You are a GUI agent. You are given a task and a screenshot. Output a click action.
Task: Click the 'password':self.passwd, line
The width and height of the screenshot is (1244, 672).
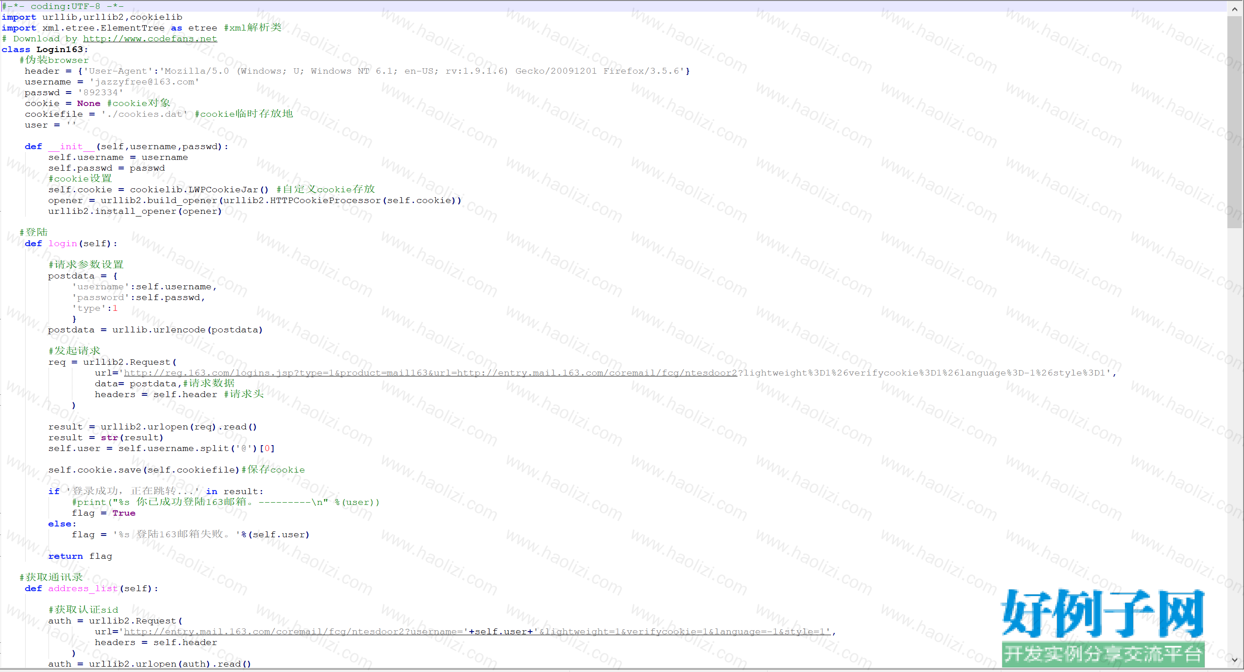pyautogui.click(x=138, y=297)
